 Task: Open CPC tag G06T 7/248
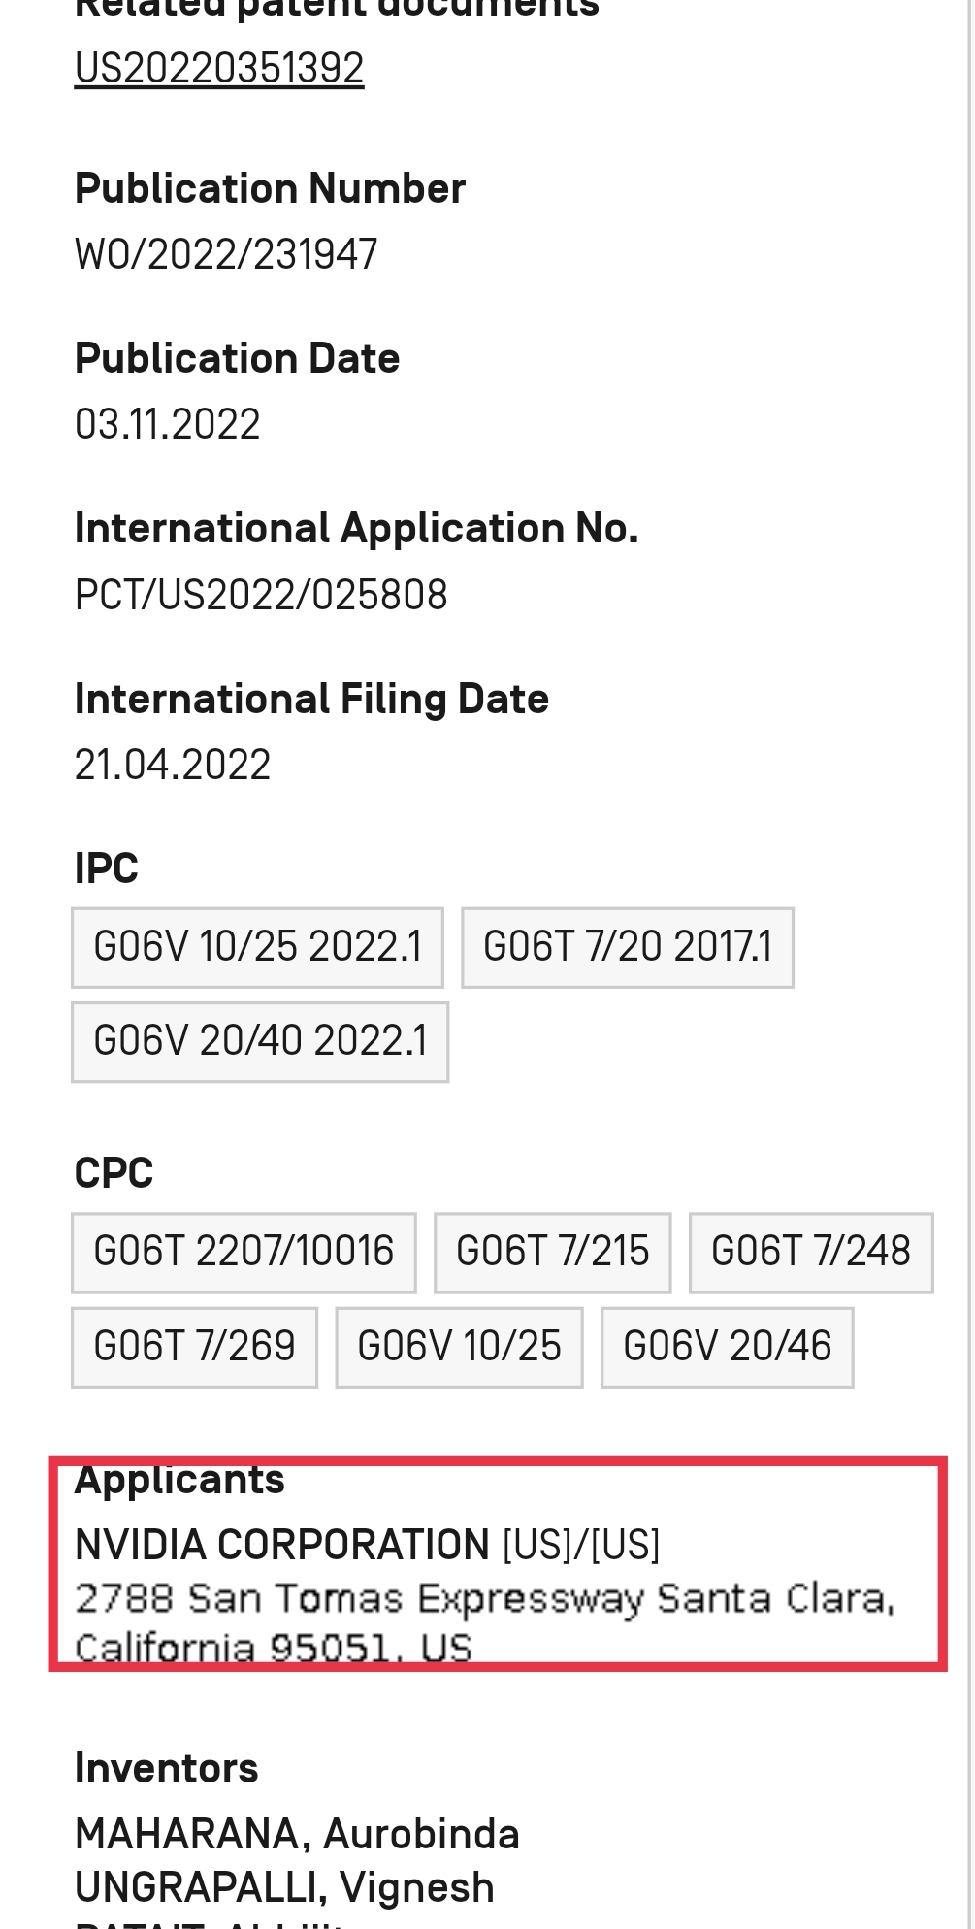click(810, 1252)
